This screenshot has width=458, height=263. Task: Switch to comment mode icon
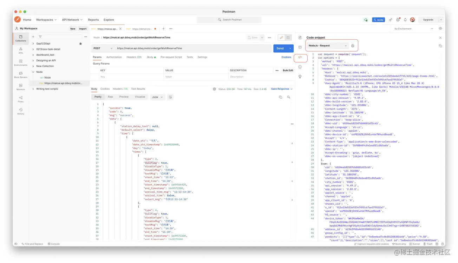(x=288, y=38)
